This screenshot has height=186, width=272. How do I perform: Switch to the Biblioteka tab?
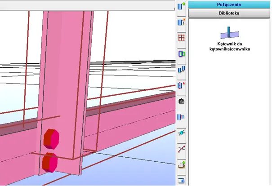230,13
